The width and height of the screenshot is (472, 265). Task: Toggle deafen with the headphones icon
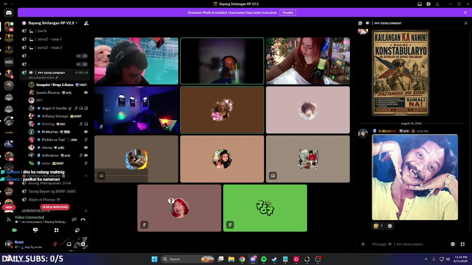(x=69, y=244)
